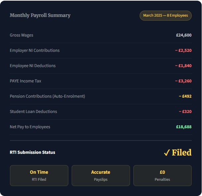Click the RTI Submission Status label

point(33,152)
